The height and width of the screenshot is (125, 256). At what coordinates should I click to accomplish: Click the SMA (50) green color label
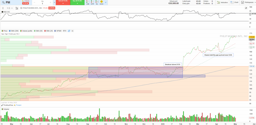coord(38,31)
